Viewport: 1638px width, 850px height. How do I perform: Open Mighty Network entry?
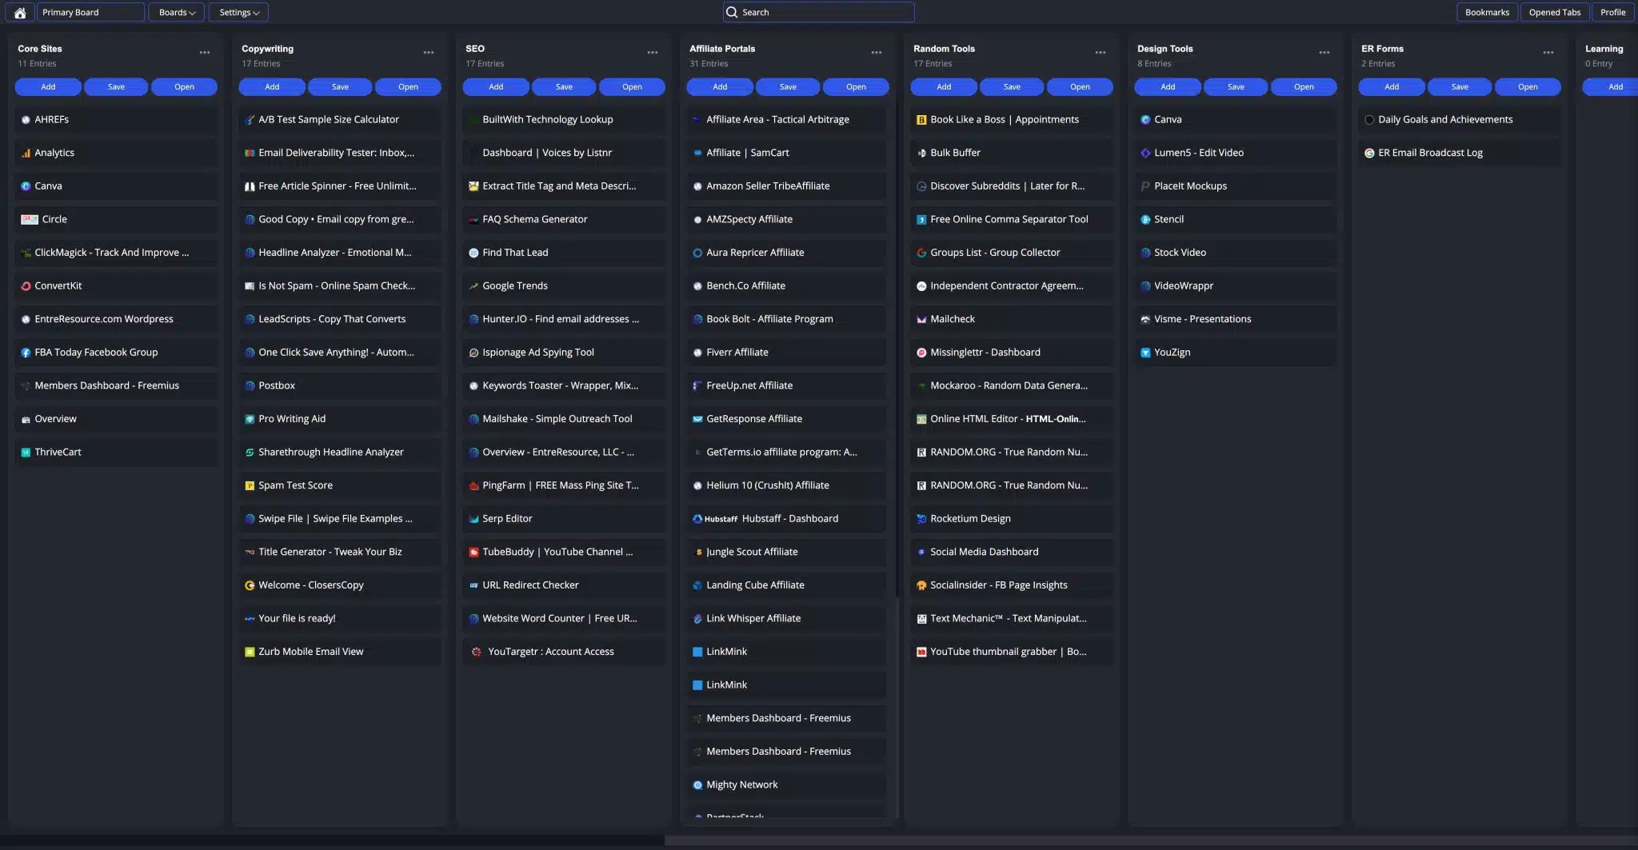click(786, 785)
